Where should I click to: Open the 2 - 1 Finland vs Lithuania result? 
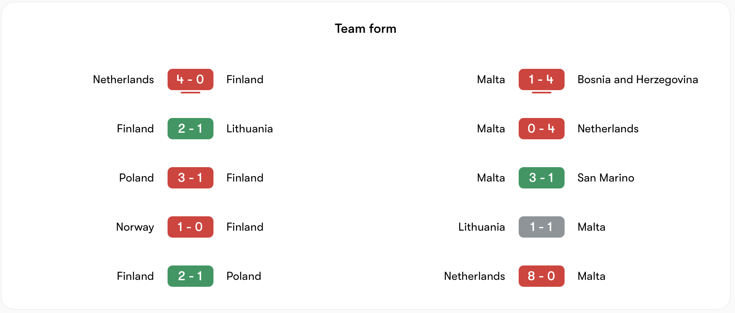(190, 129)
